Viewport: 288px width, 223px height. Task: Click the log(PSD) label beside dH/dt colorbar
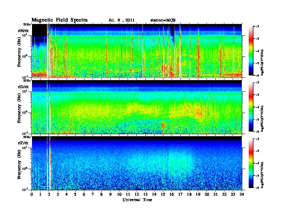click(262, 63)
